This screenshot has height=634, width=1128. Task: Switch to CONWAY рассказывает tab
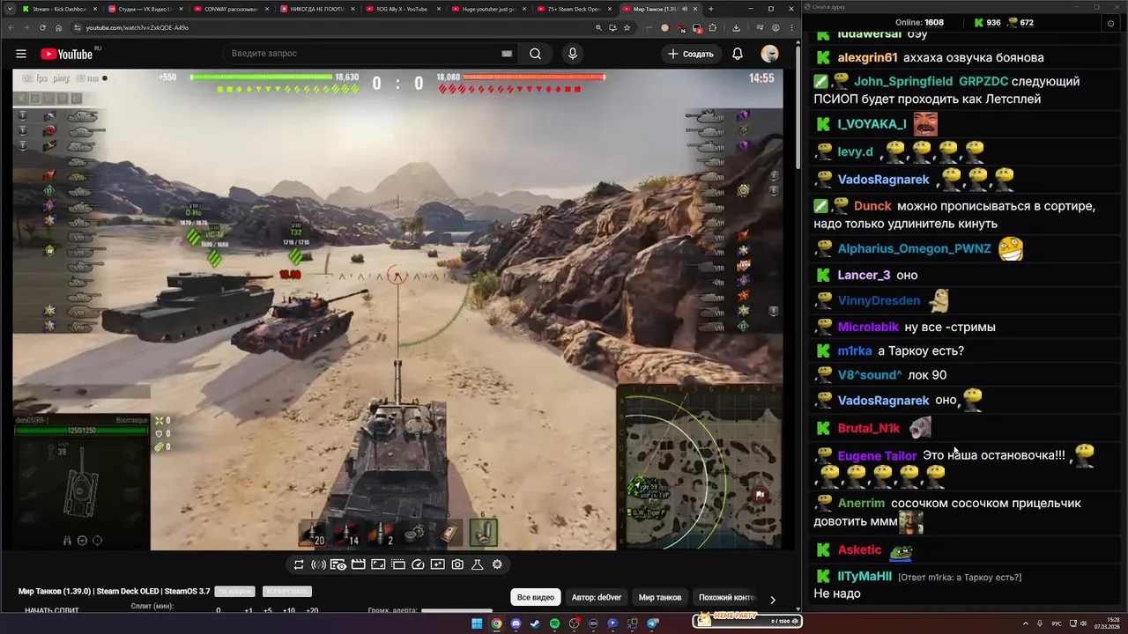[231, 9]
